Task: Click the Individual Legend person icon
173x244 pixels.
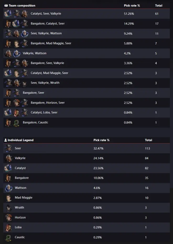Action: pos(6,140)
